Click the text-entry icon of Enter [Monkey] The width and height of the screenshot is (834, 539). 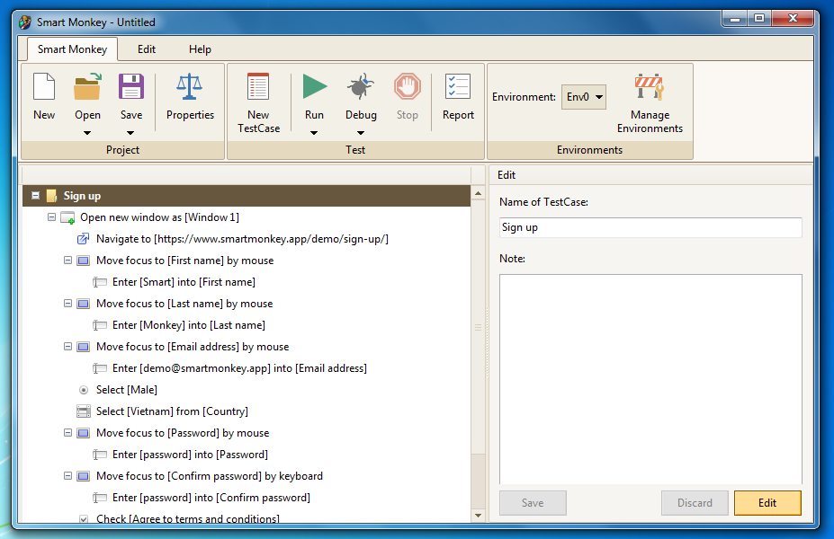click(100, 325)
